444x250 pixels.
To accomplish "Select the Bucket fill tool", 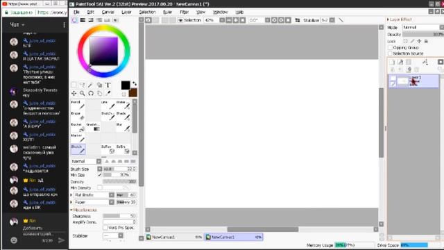I will (x=78, y=127).
